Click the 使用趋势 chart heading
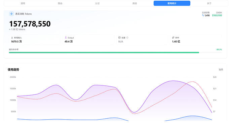The image size is (232, 123). pos(13,70)
